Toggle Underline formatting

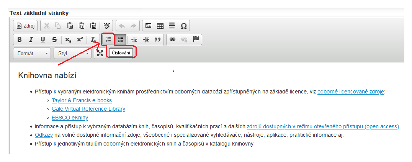click(x=43, y=39)
